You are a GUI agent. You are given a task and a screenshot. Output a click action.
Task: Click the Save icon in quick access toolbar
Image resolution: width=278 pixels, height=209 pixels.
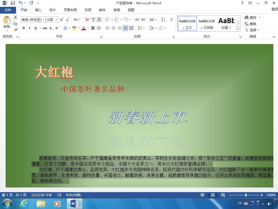click(12, 3)
